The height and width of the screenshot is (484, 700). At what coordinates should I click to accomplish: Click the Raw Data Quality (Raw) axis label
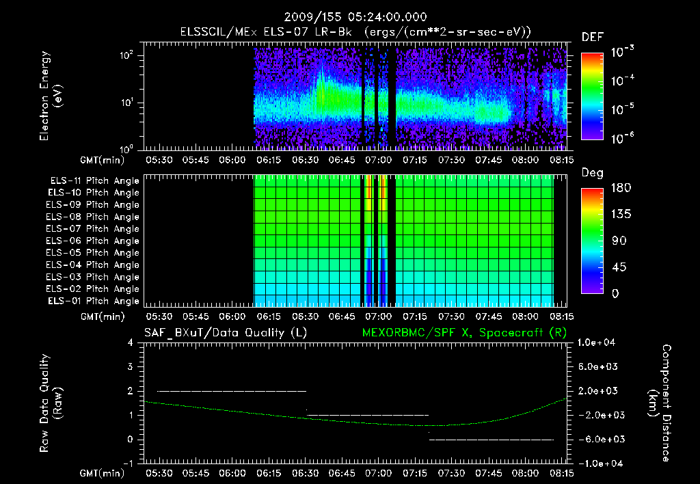tap(51, 403)
